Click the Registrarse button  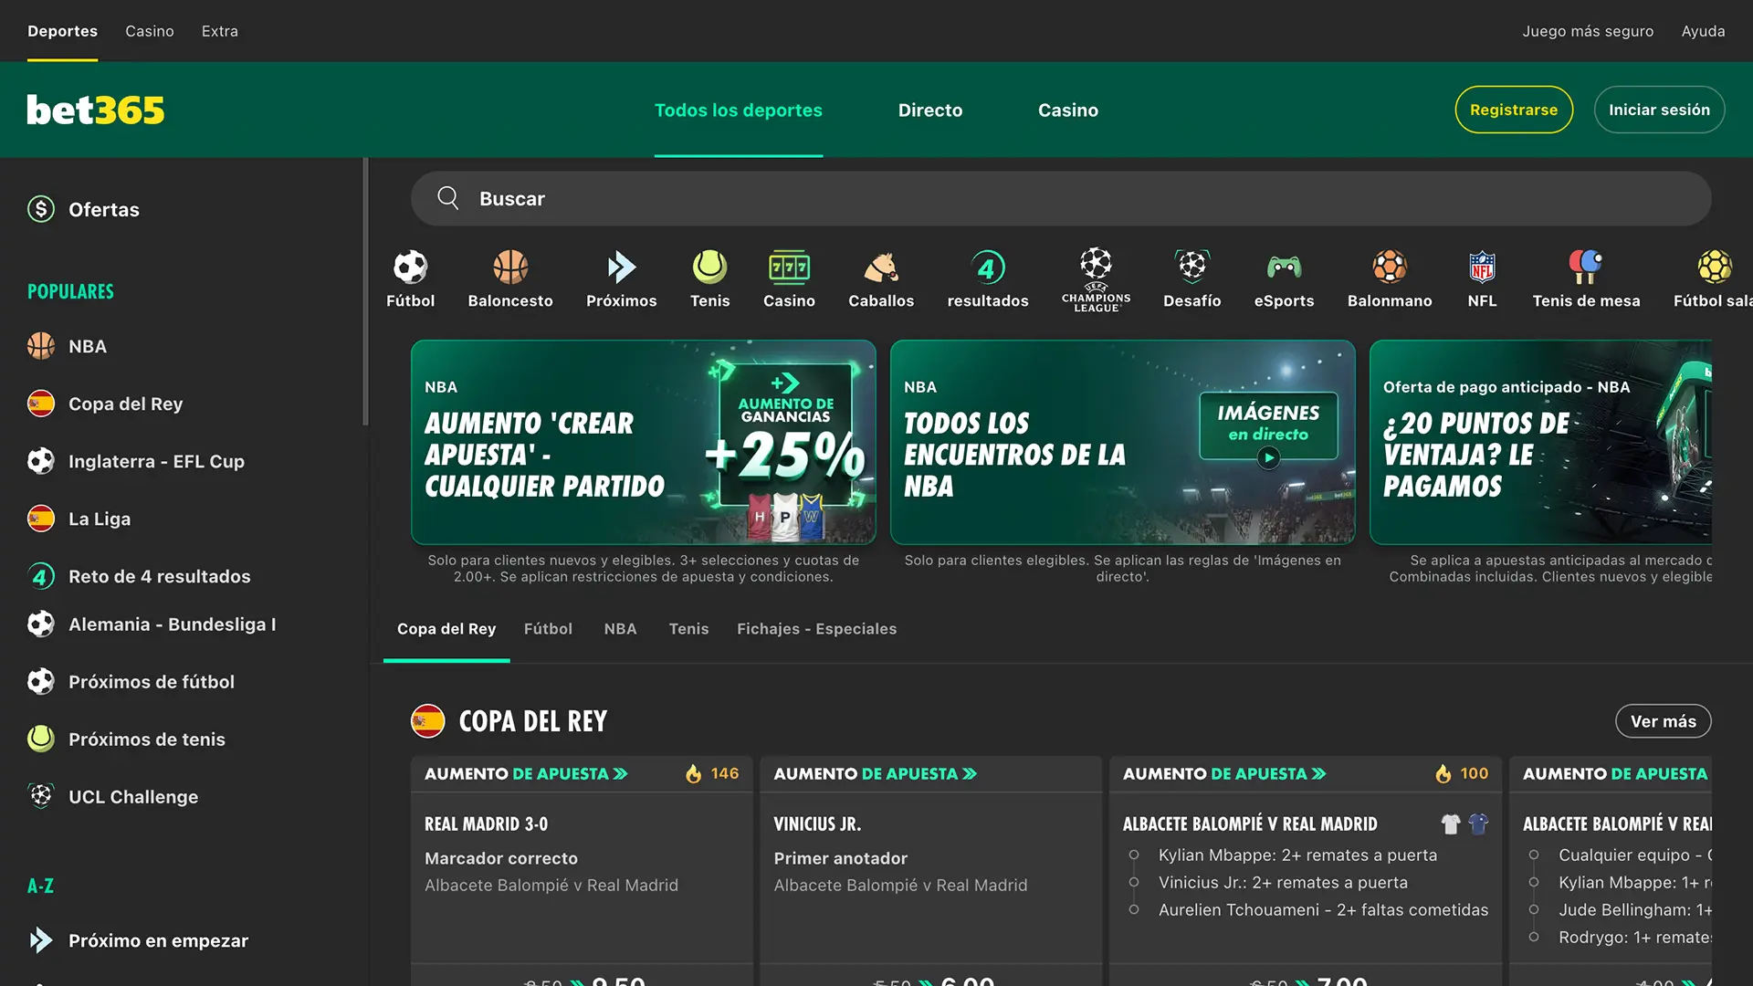[1514, 110]
